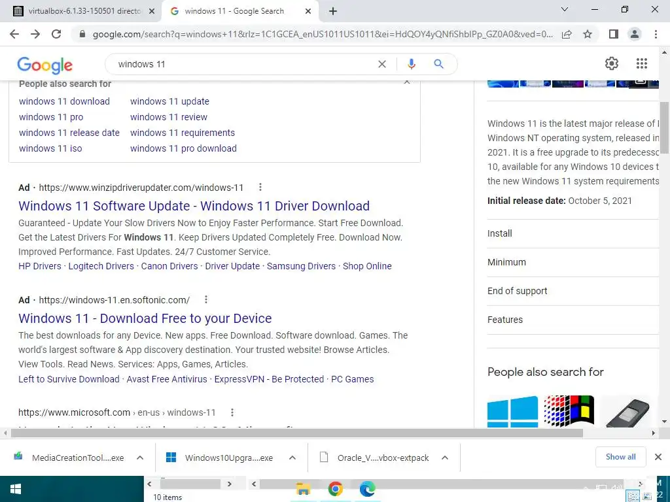Viewport: 670px width, 502px height.
Task: Click the page horizontal scrollbar thumb
Action: (x=297, y=433)
